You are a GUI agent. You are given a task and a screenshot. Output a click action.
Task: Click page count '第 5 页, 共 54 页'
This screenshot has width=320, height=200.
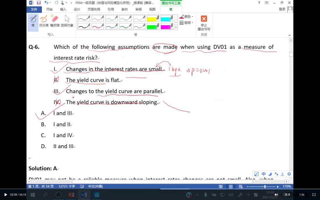41,186
